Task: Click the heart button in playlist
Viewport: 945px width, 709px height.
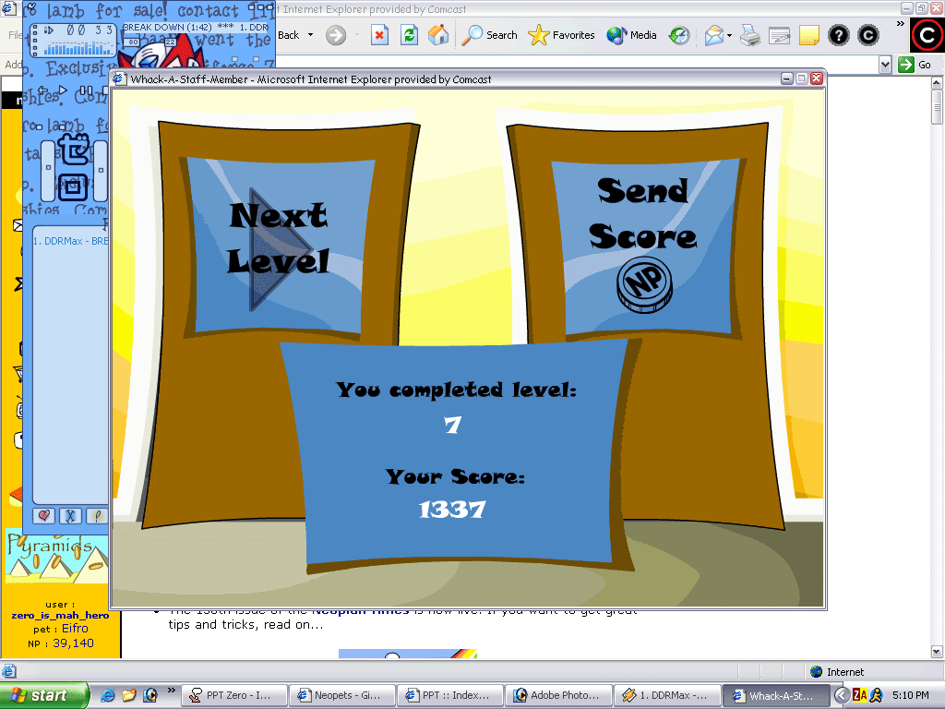Action: (x=42, y=515)
